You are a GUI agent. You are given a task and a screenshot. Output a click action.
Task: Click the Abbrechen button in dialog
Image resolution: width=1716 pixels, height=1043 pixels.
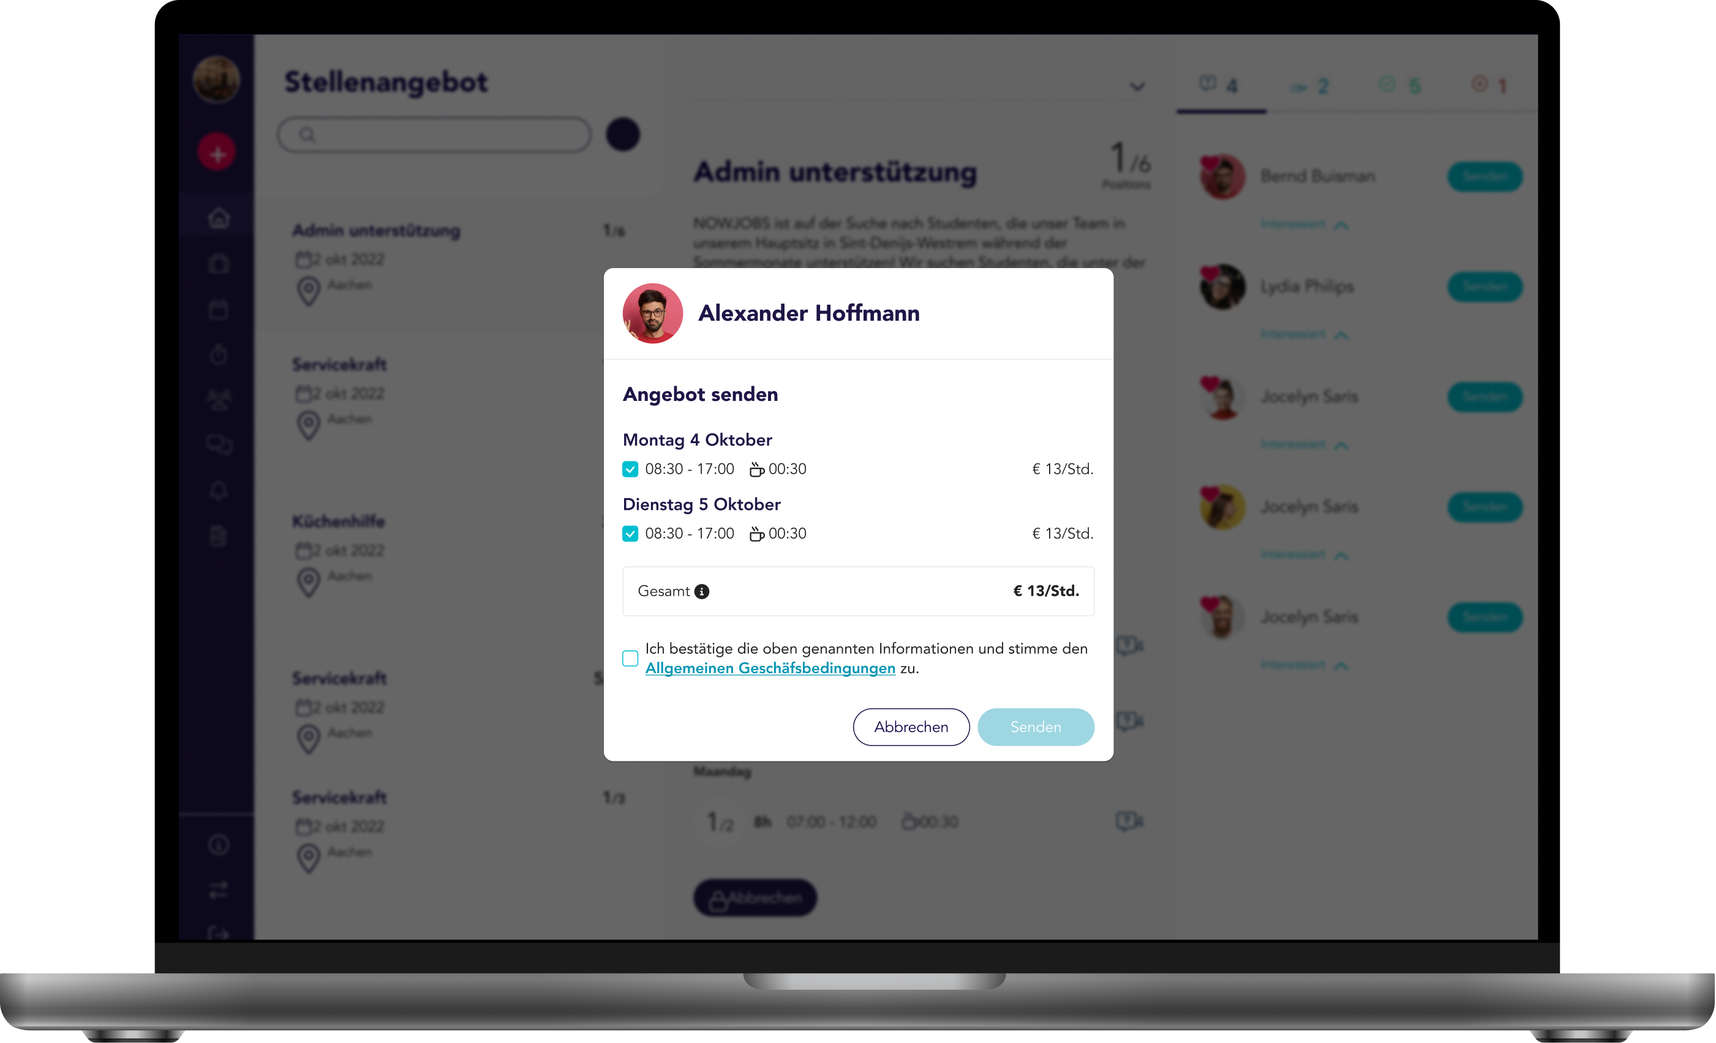pos(911,727)
